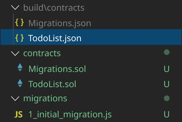Select the build\contracts folder name
The height and width of the screenshot is (122, 182).
click(54, 8)
